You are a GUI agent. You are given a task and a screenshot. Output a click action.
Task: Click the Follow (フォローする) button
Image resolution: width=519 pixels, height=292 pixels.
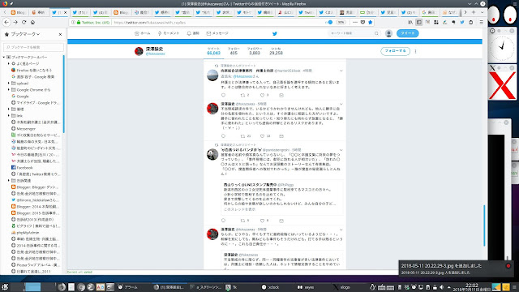point(395,51)
